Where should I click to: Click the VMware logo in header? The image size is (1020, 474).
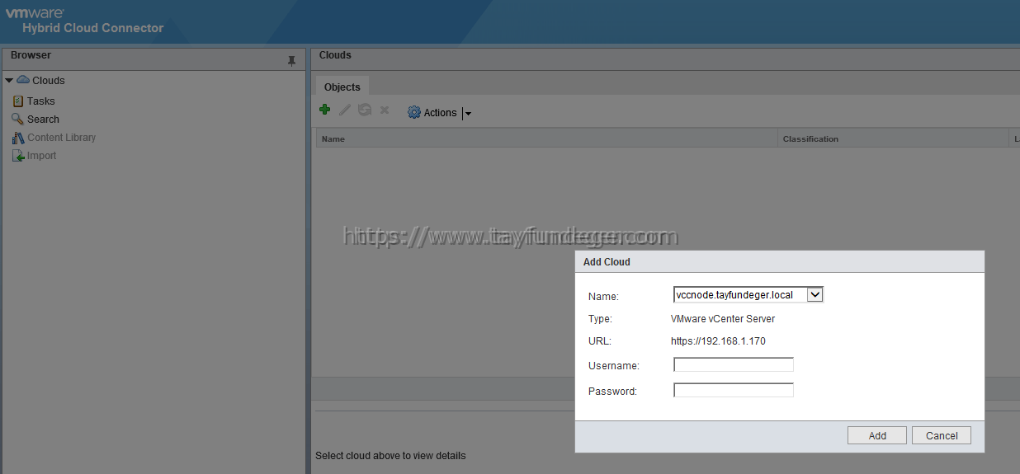[35, 13]
